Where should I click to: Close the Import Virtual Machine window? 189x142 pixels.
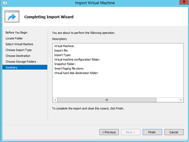pos(184,2)
